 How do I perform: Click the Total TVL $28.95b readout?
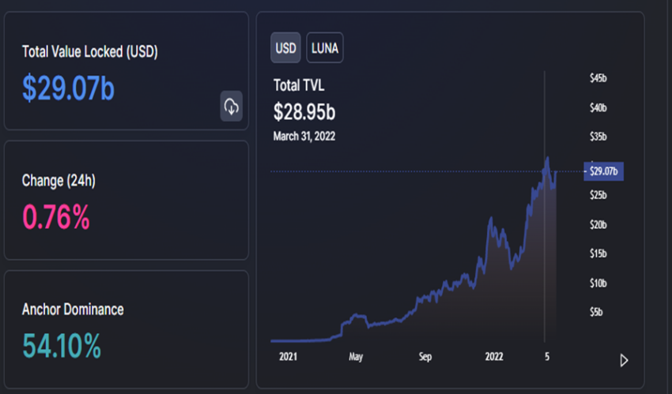click(x=304, y=112)
